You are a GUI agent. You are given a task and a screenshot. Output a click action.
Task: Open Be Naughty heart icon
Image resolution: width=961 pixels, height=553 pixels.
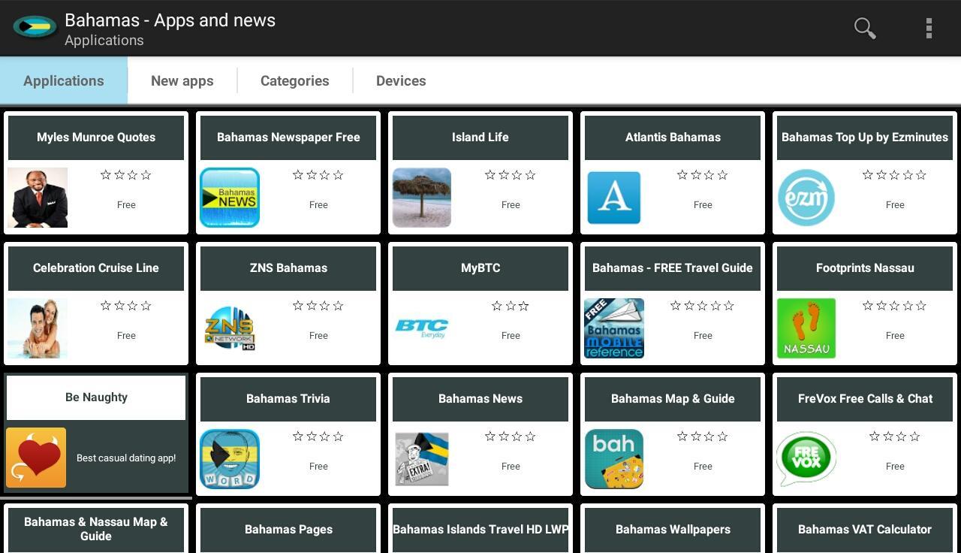click(x=36, y=458)
